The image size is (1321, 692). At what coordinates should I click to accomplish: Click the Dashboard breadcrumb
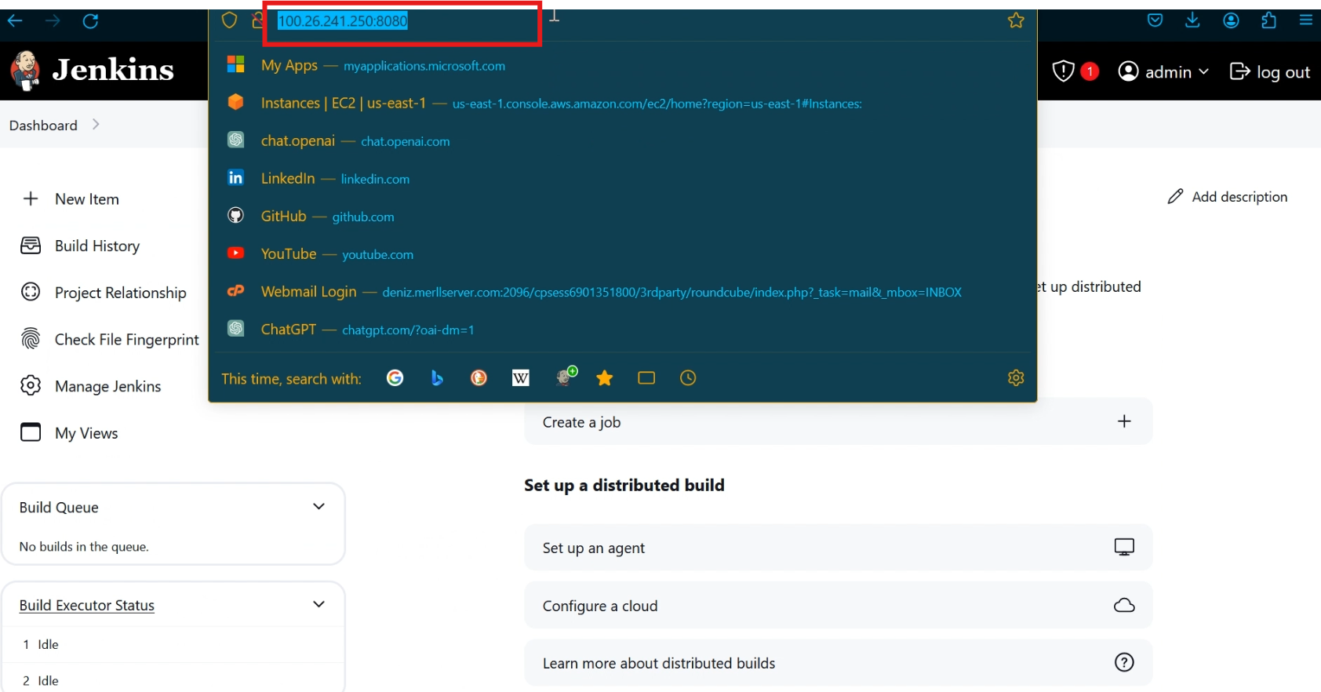(x=43, y=126)
